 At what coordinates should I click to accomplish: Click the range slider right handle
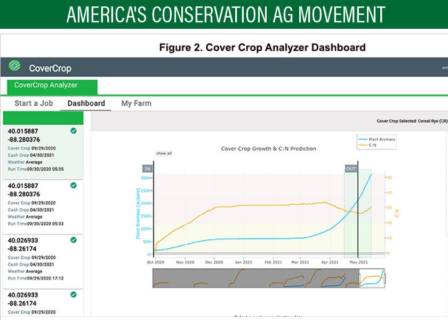(385, 278)
